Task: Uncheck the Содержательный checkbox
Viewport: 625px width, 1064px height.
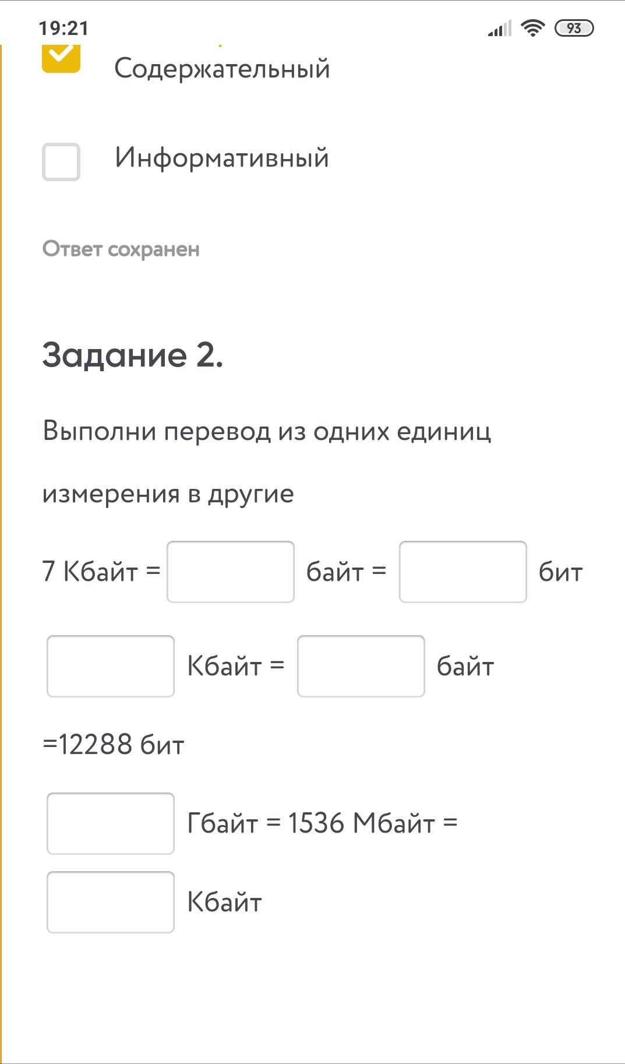Action: [61, 58]
